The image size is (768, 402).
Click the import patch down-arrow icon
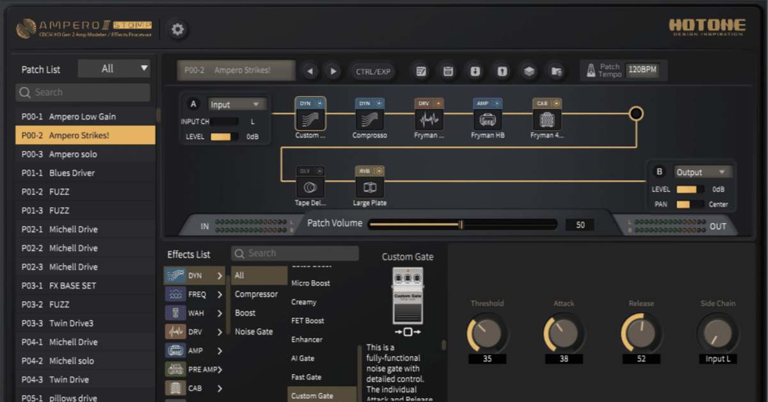click(x=475, y=71)
